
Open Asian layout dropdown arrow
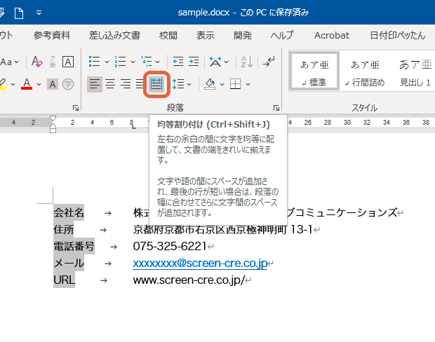(x=227, y=62)
